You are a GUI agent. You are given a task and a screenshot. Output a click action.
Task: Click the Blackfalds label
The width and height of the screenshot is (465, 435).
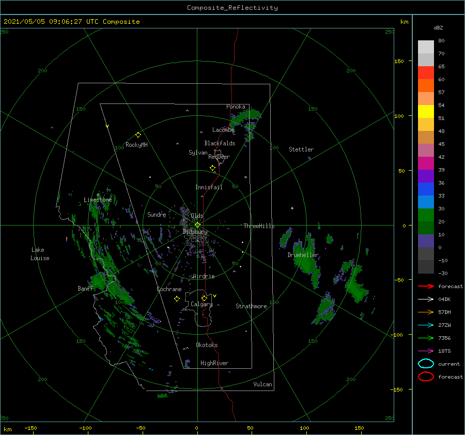click(220, 143)
